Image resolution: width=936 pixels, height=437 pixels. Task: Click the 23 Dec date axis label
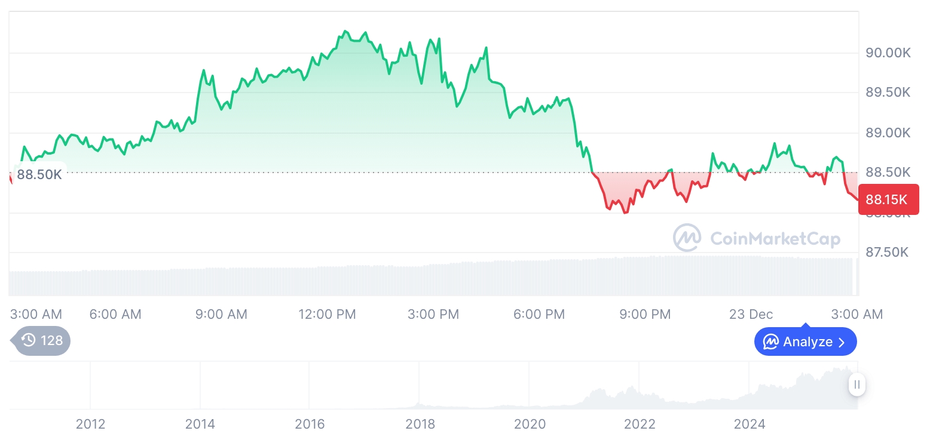tap(751, 314)
